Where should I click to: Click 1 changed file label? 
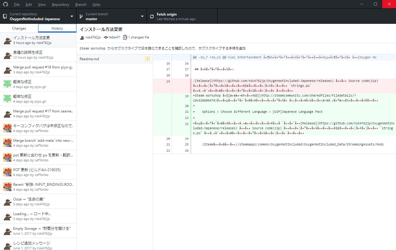tap(138, 37)
